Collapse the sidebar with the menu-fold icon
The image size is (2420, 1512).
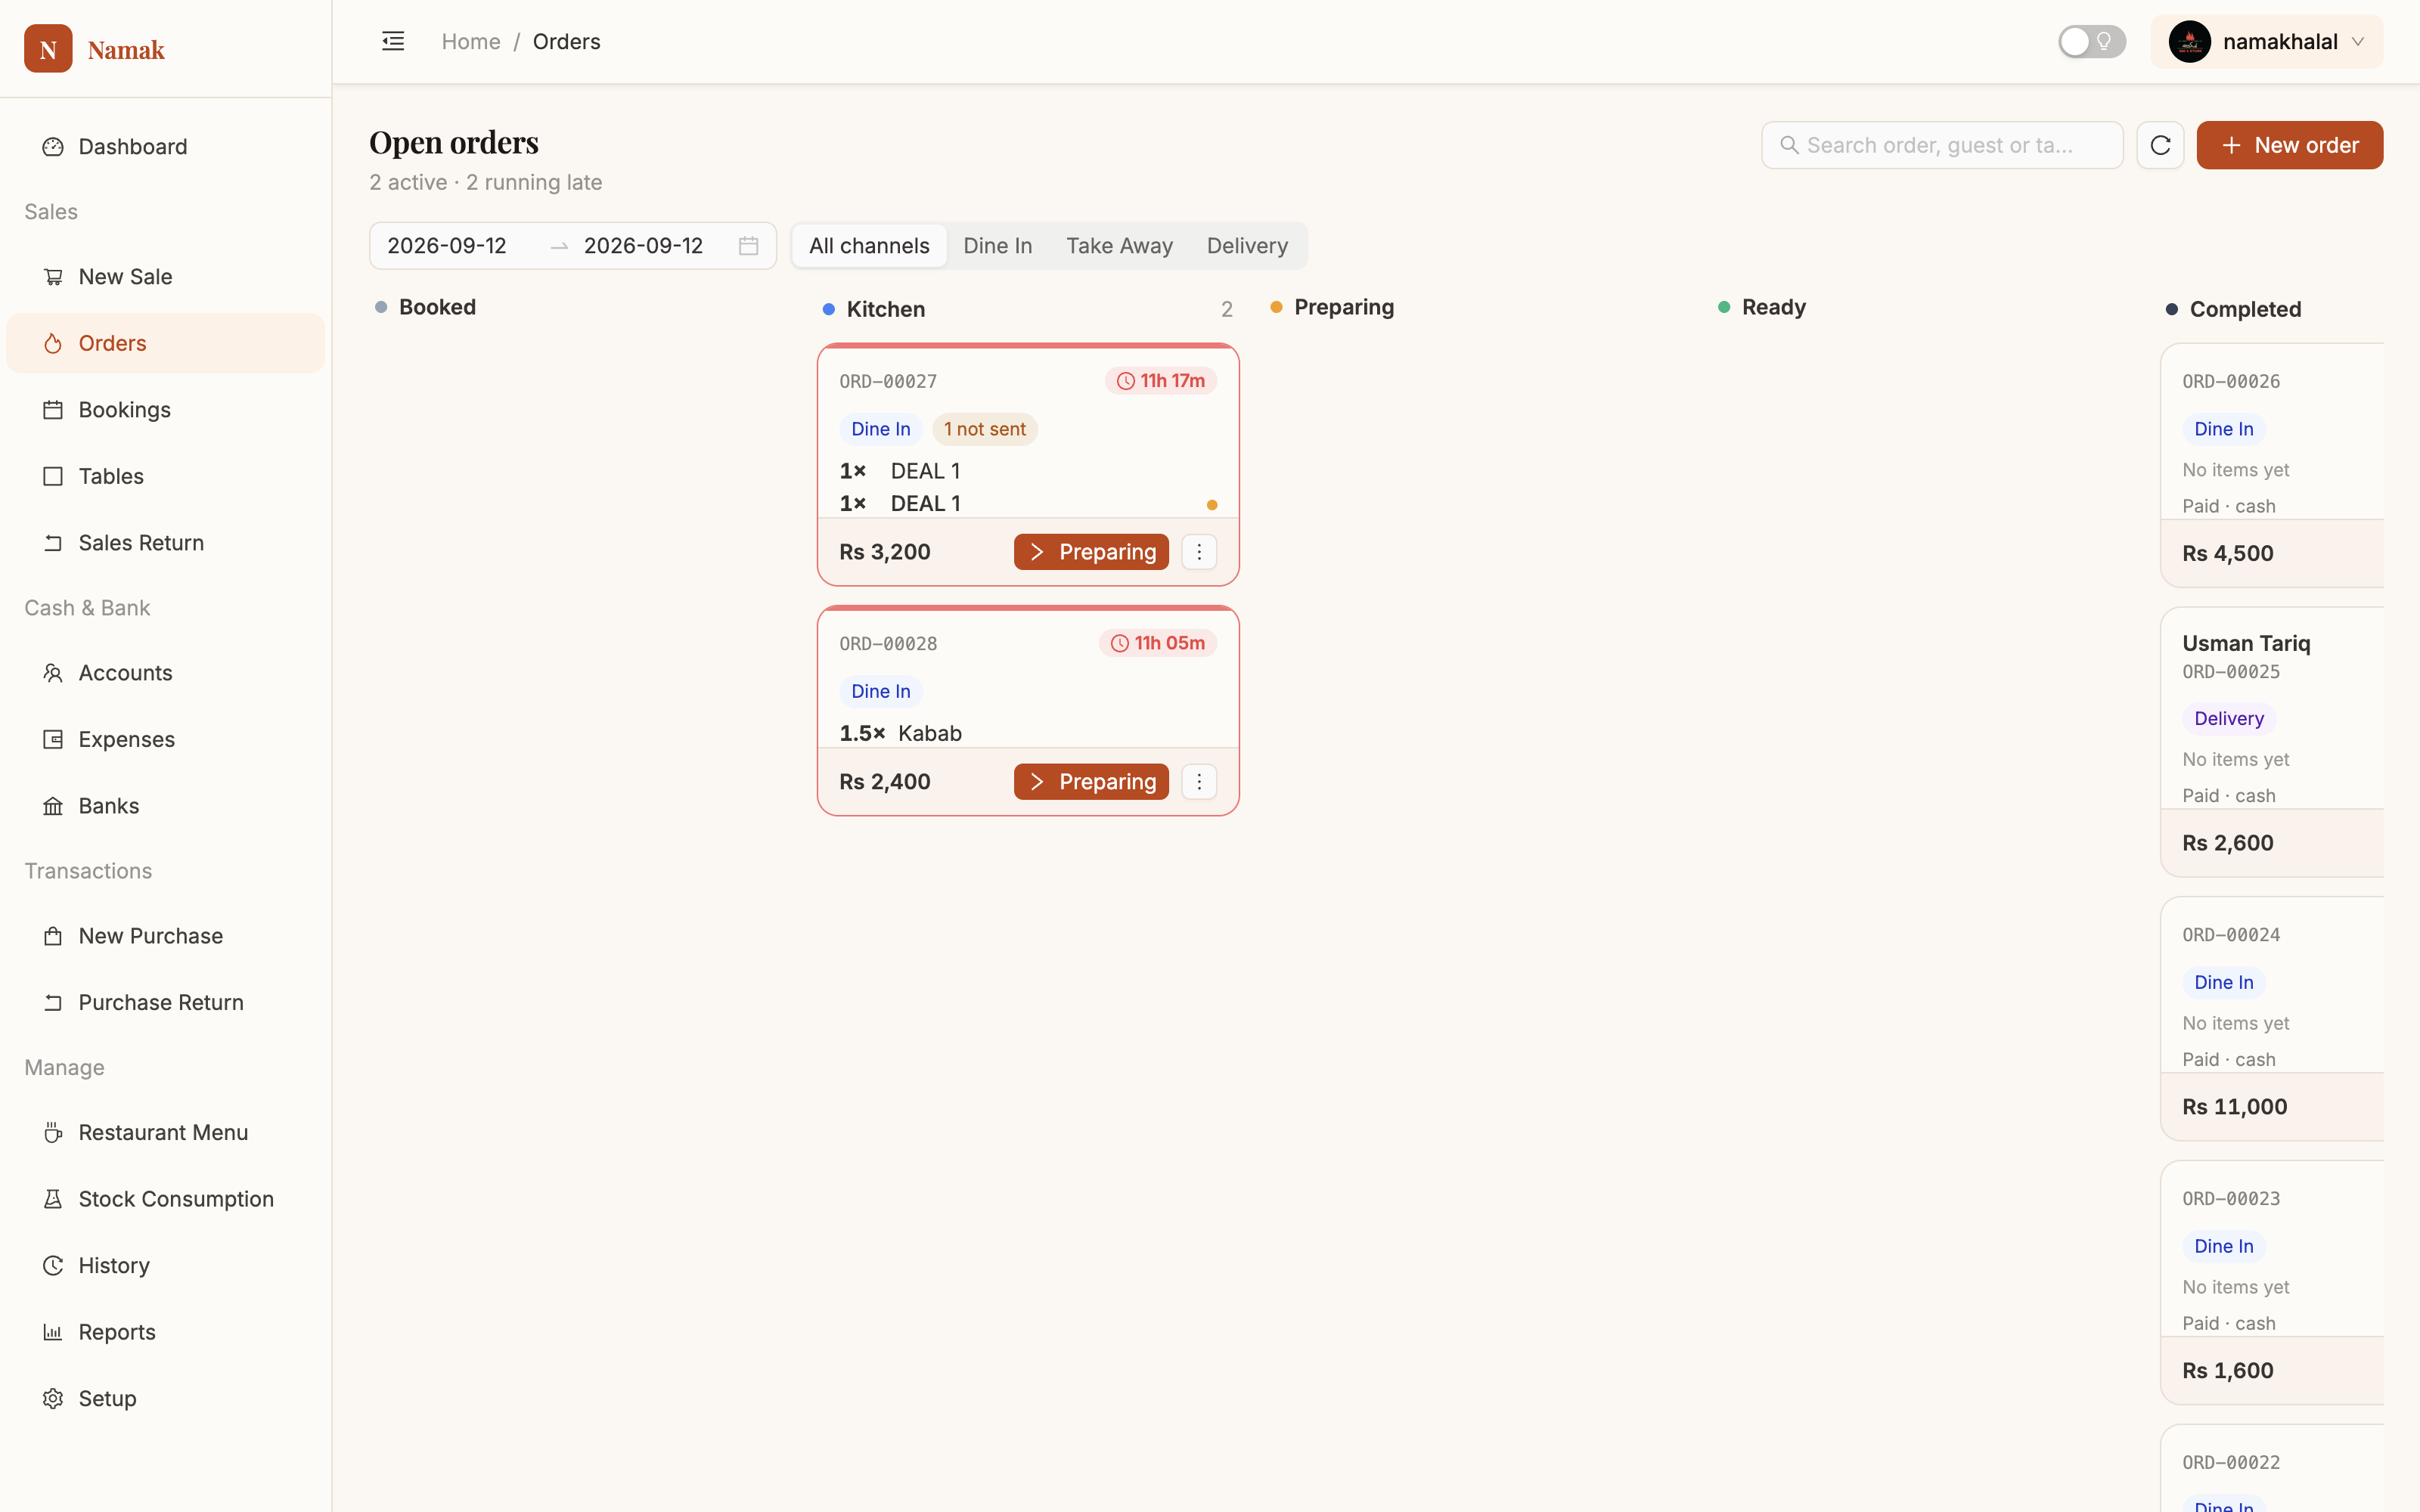[x=393, y=41]
